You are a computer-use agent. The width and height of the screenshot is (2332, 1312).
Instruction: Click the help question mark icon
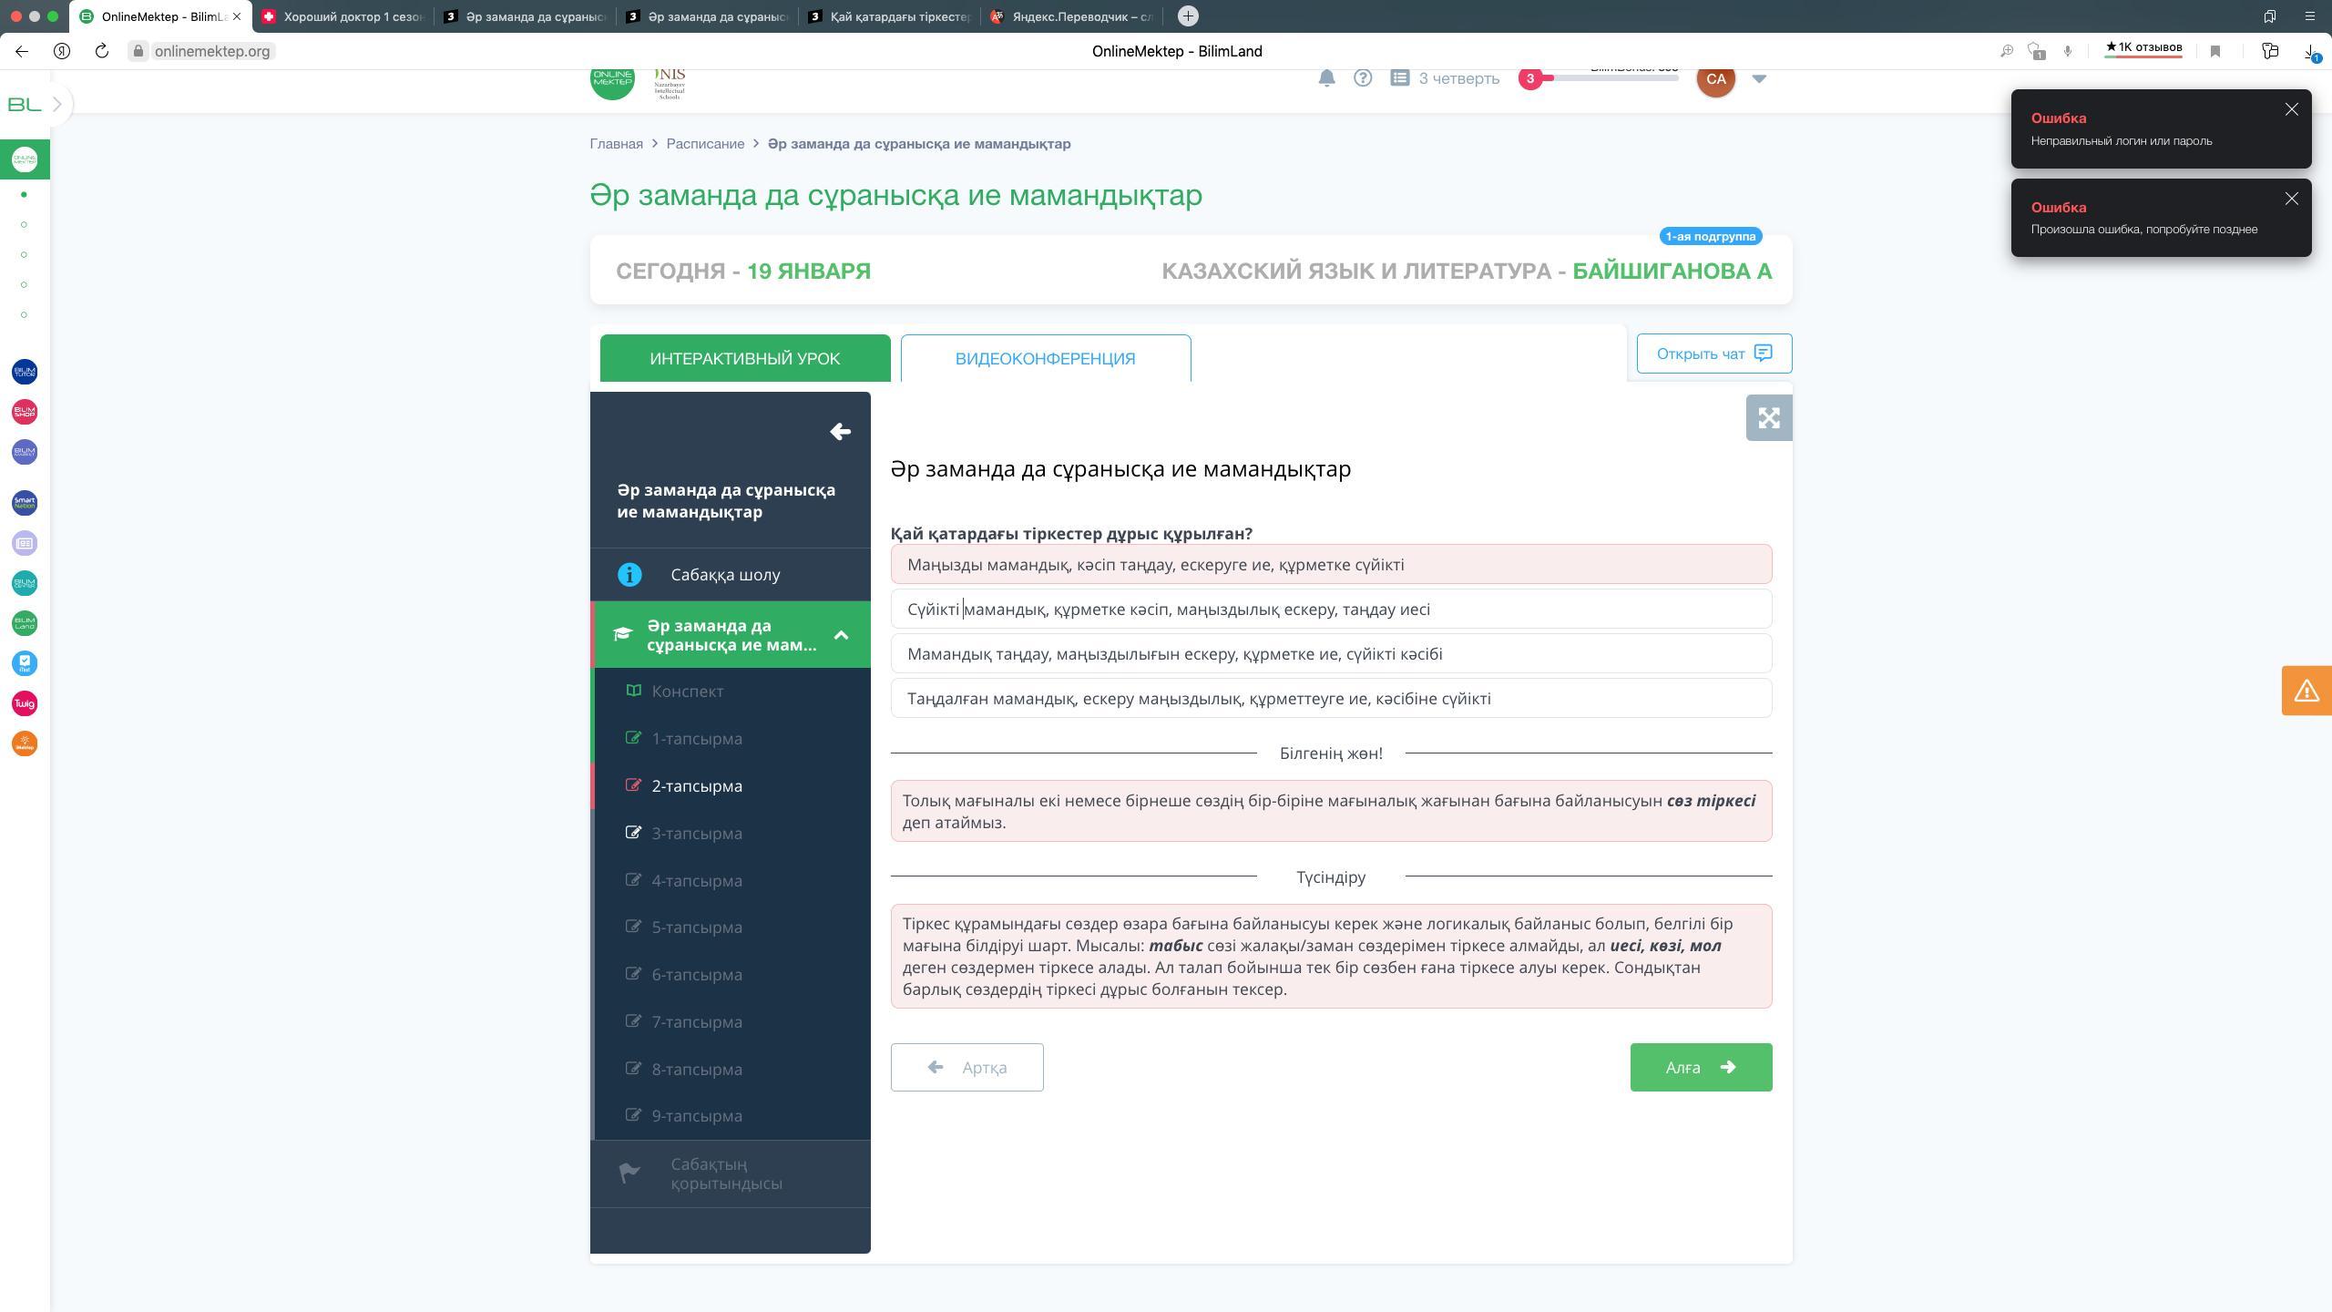1363,78
